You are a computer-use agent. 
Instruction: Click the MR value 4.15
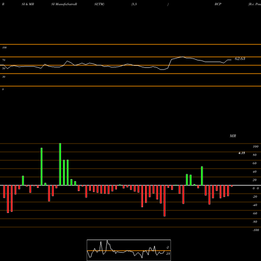(x=242, y=153)
